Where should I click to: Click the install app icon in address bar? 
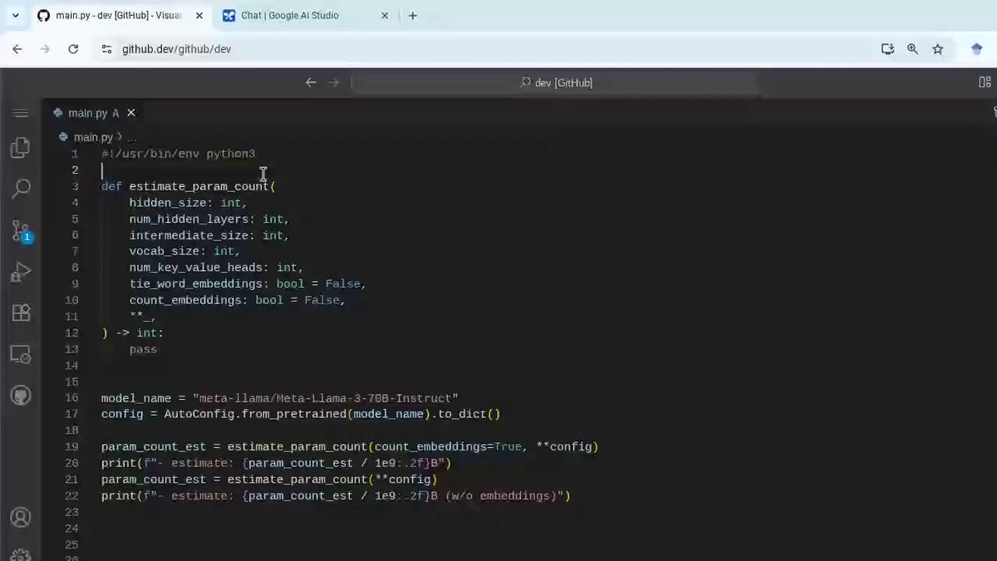point(887,49)
